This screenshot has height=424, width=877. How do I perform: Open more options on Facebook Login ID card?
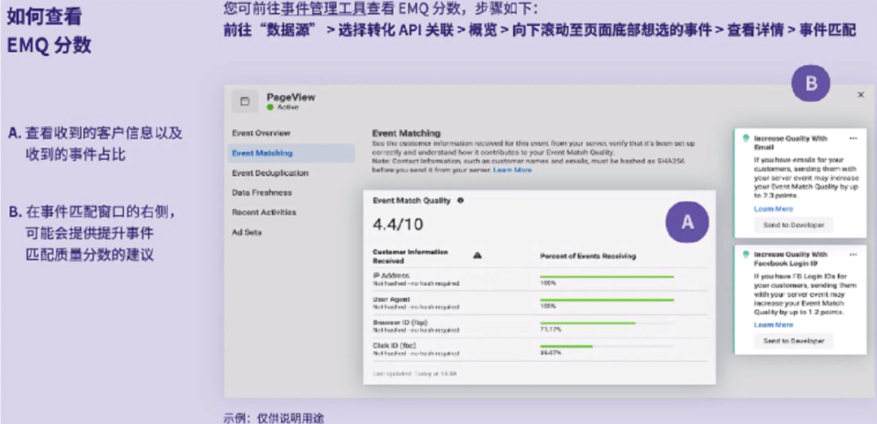coord(853,254)
